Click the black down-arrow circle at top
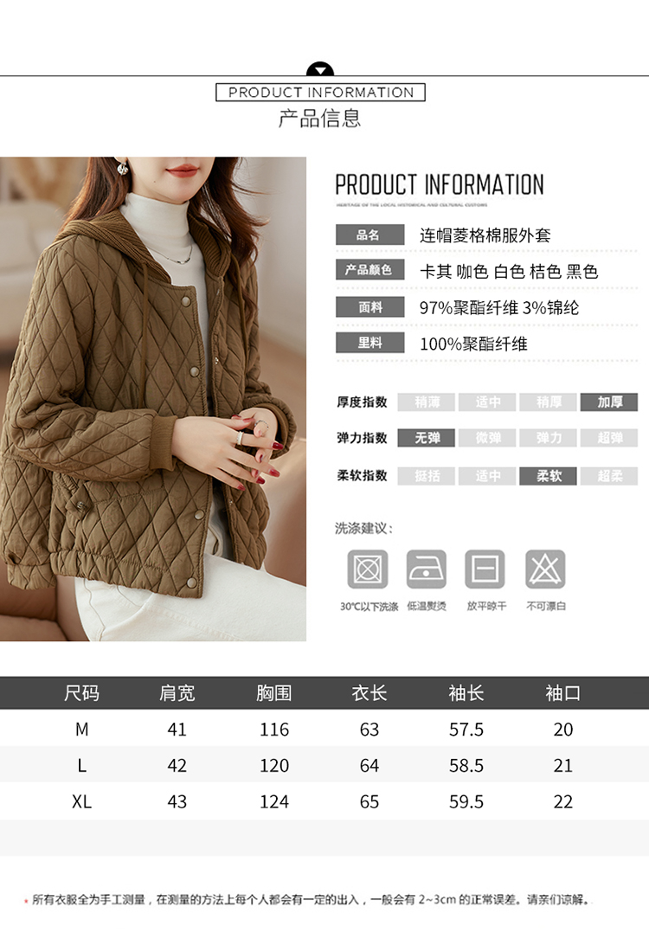Viewport: 649px width, 952px height. click(x=320, y=69)
